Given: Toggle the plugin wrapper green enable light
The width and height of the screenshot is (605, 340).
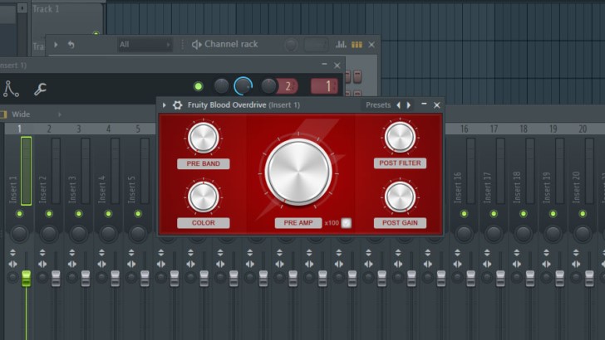Looking at the screenshot, I should tap(199, 86).
